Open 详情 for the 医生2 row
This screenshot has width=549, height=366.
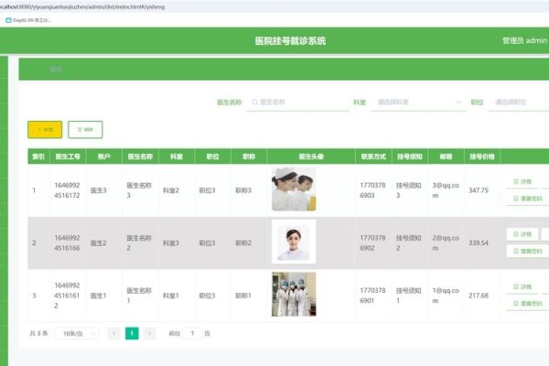point(522,234)
